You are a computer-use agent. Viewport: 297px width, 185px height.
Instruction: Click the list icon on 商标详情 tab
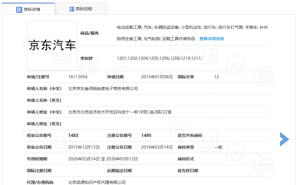(19, 9)
